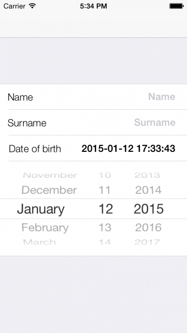
Task: Tap the battery indicator icon
Action: tap(176, 6)
